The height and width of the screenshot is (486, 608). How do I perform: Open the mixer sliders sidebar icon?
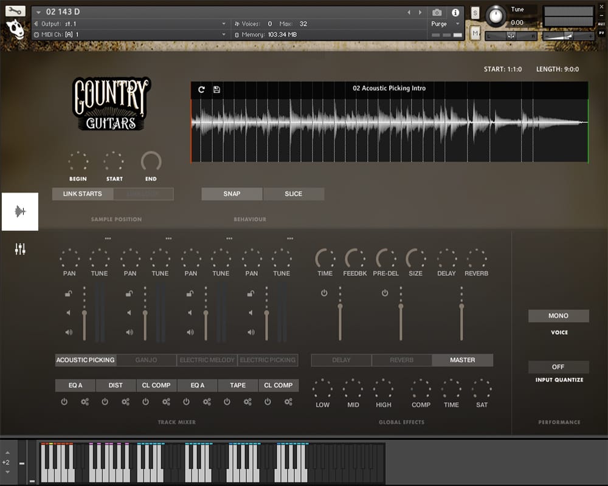click(20, 249)
